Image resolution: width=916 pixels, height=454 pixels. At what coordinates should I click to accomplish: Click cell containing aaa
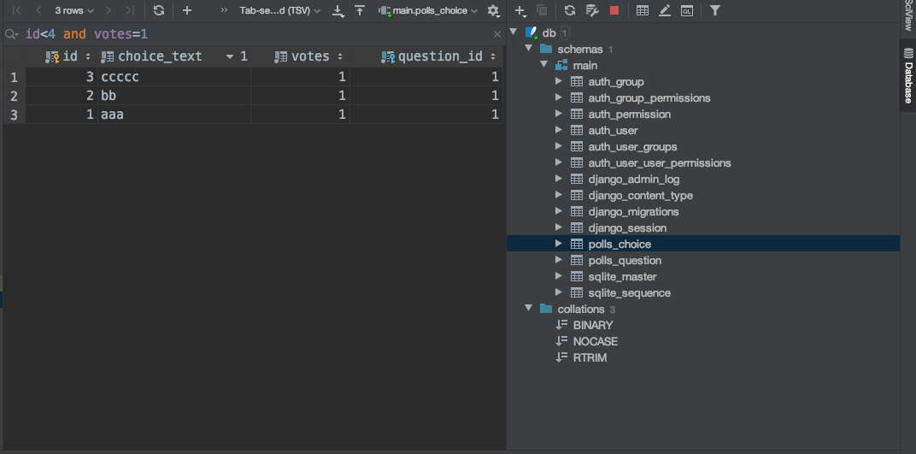(173, 115)
